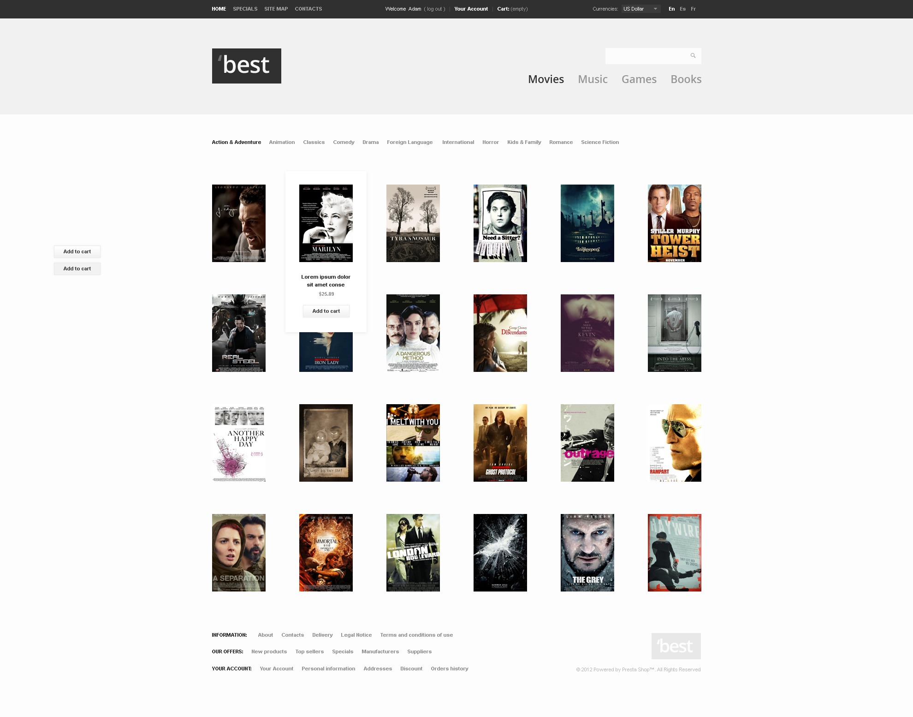Viewport: 913px width, 717px height.
Task: Open Manufacturers footer link
Action: tap(380, 651)
